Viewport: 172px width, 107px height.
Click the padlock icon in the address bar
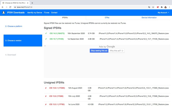tap(15, 7)
